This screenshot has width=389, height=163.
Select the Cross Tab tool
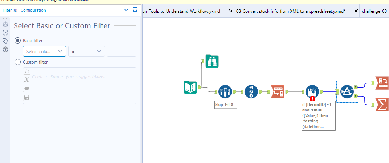pyautogui.click(x=383, y=83)
